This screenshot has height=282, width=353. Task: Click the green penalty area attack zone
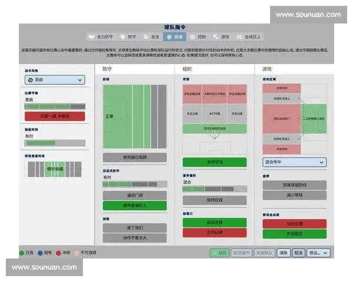(314, 119)
